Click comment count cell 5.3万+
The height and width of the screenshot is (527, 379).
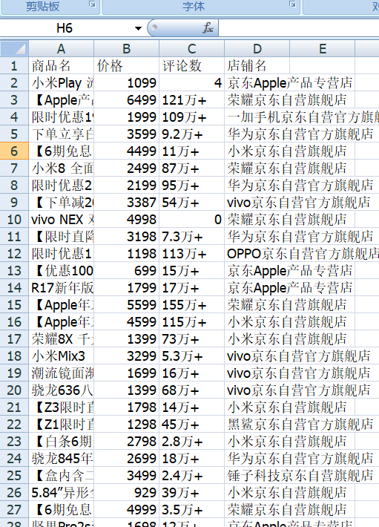point(191,356)
